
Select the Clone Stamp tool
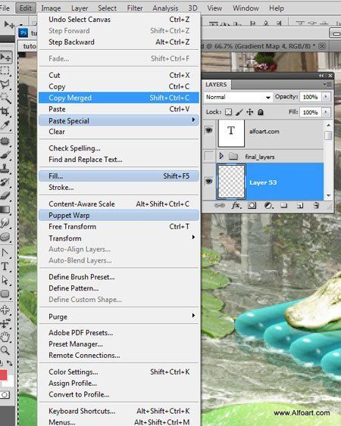(5, 169)
